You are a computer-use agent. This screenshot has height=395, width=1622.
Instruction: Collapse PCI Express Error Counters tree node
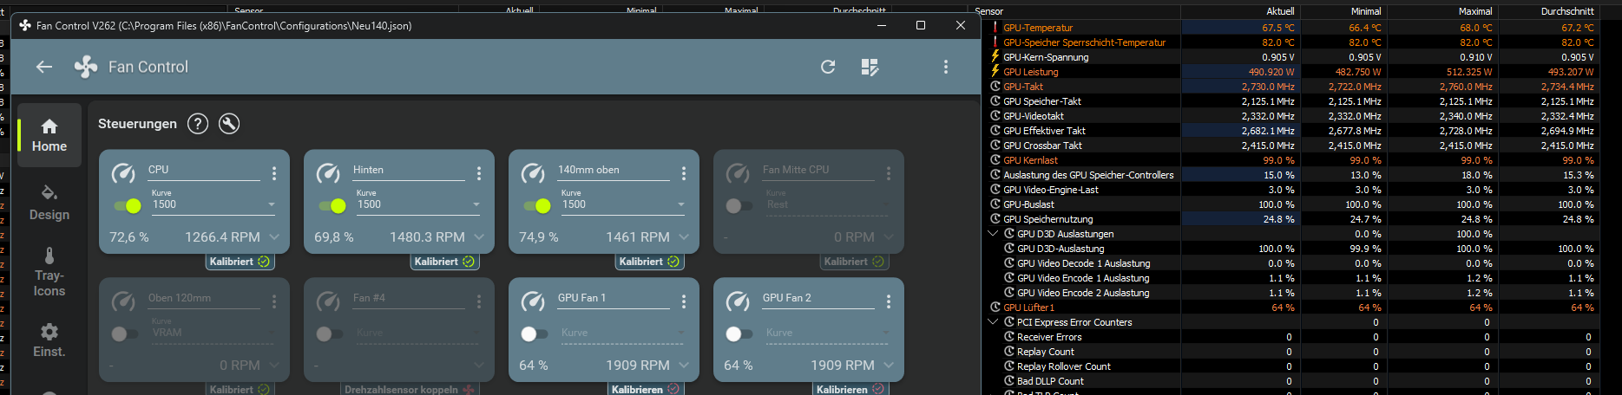[x=994, y=322]
